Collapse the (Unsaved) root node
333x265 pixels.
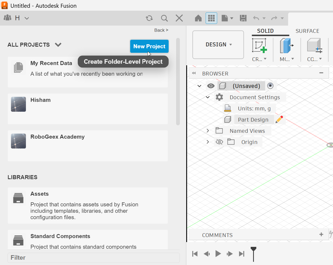coord(199,86)
